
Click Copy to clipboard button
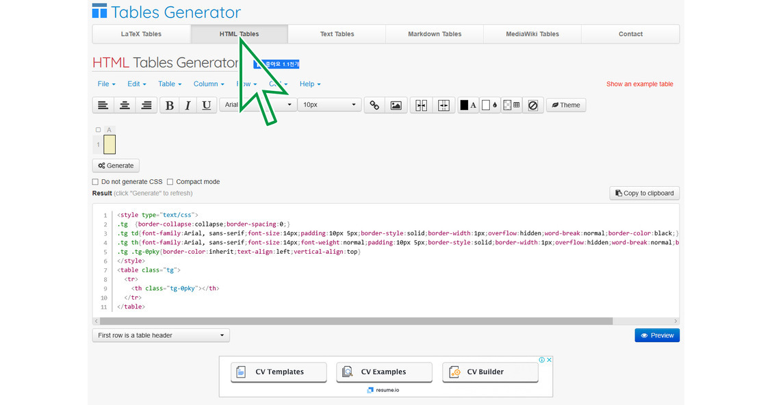click(x=645, y=194)
